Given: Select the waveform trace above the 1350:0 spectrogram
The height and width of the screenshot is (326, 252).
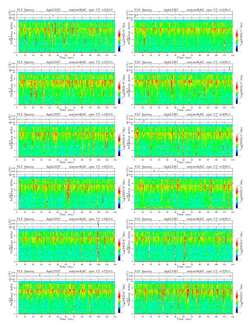Looking at the screenshot, I should [183, 67].
